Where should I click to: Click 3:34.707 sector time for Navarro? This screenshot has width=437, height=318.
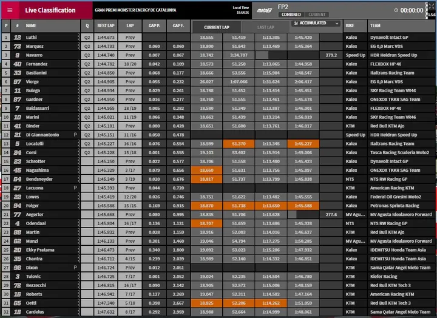pyautogui.click(x=239, y=55)
